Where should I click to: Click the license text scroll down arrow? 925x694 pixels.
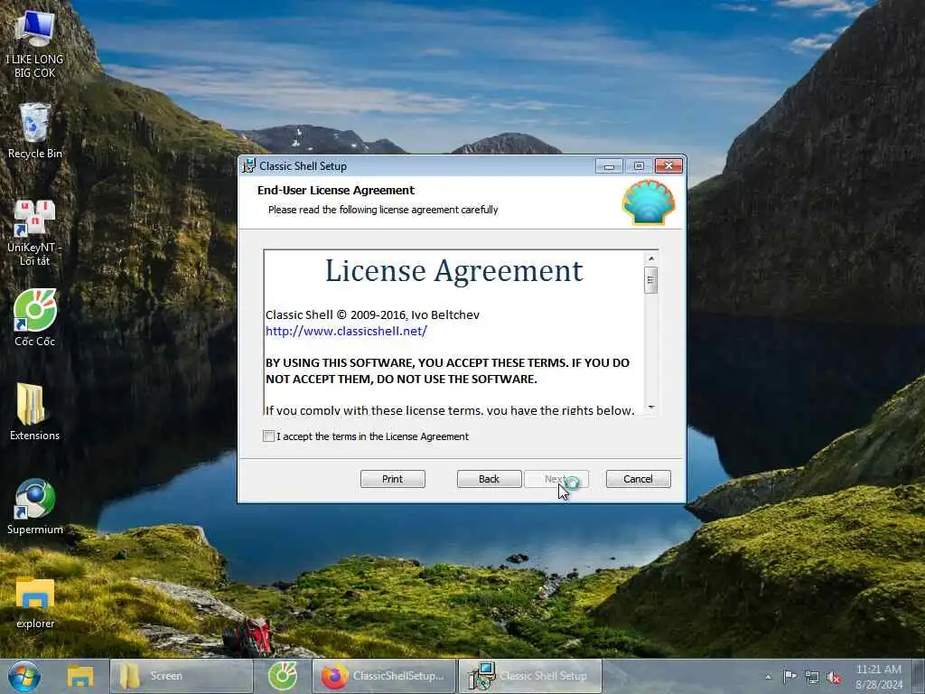[x=651, y=407]
